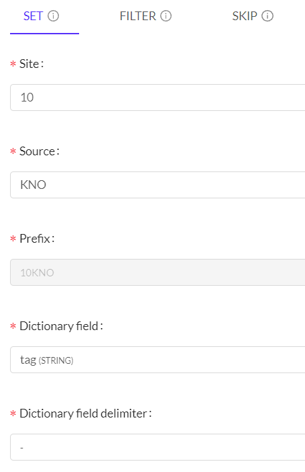Focus the Site field containing 10
The width and height of the screenshot is (305, 472).
click(158, 97)
